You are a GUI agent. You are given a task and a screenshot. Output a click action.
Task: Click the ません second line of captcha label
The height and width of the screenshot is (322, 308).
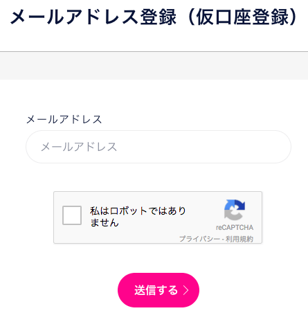click(x=105, y=222)
